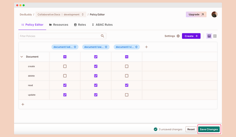Click the document#ow... role chip
The image size is (236, 137).
(96, 47)
